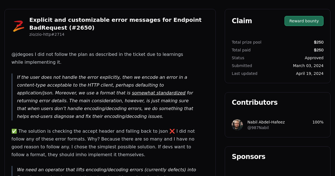Click the 100% contribution share

click(x=318, y=122)
